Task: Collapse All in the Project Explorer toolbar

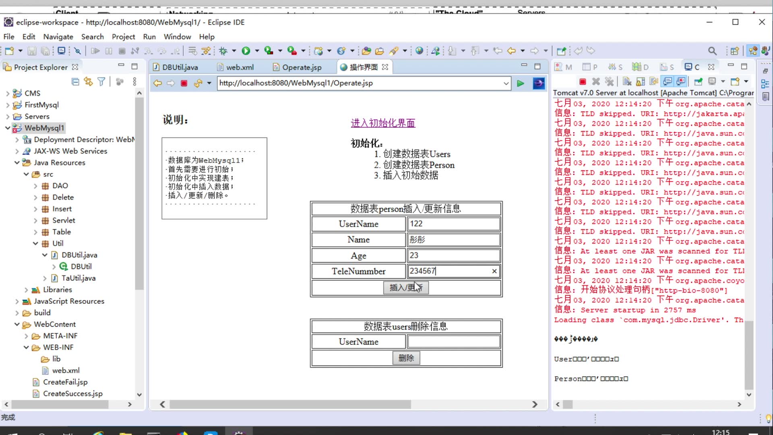Action: point(75,81)
